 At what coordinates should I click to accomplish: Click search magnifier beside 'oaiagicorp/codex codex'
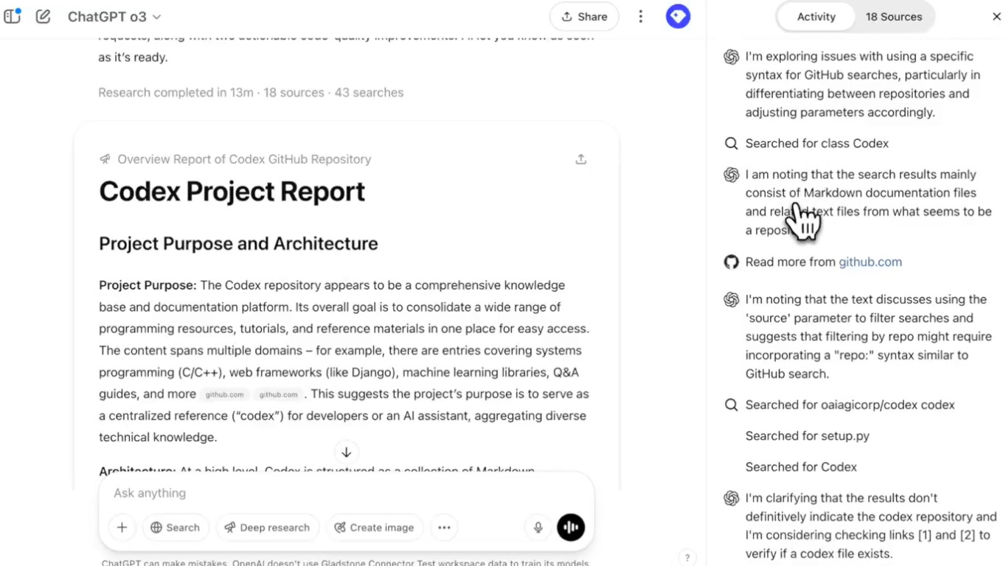click(x=731, y=405)
